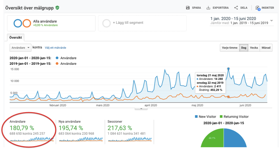Click the New Visitor legend swatch
The height and width of the screenshot is (149, 279).
pos(196,117)
